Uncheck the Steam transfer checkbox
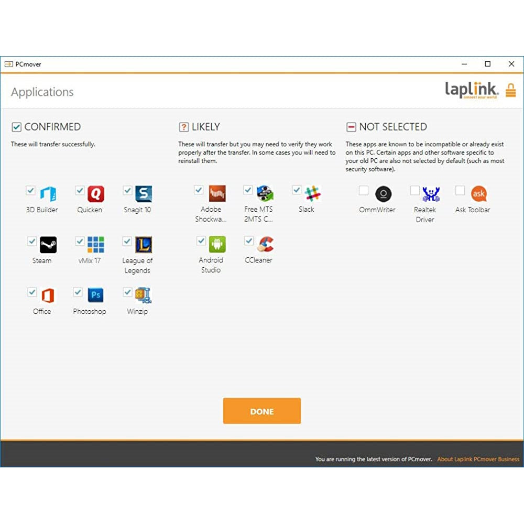This screenshot has height=524, width=524. pyautogui.click(x=31, y=241)
